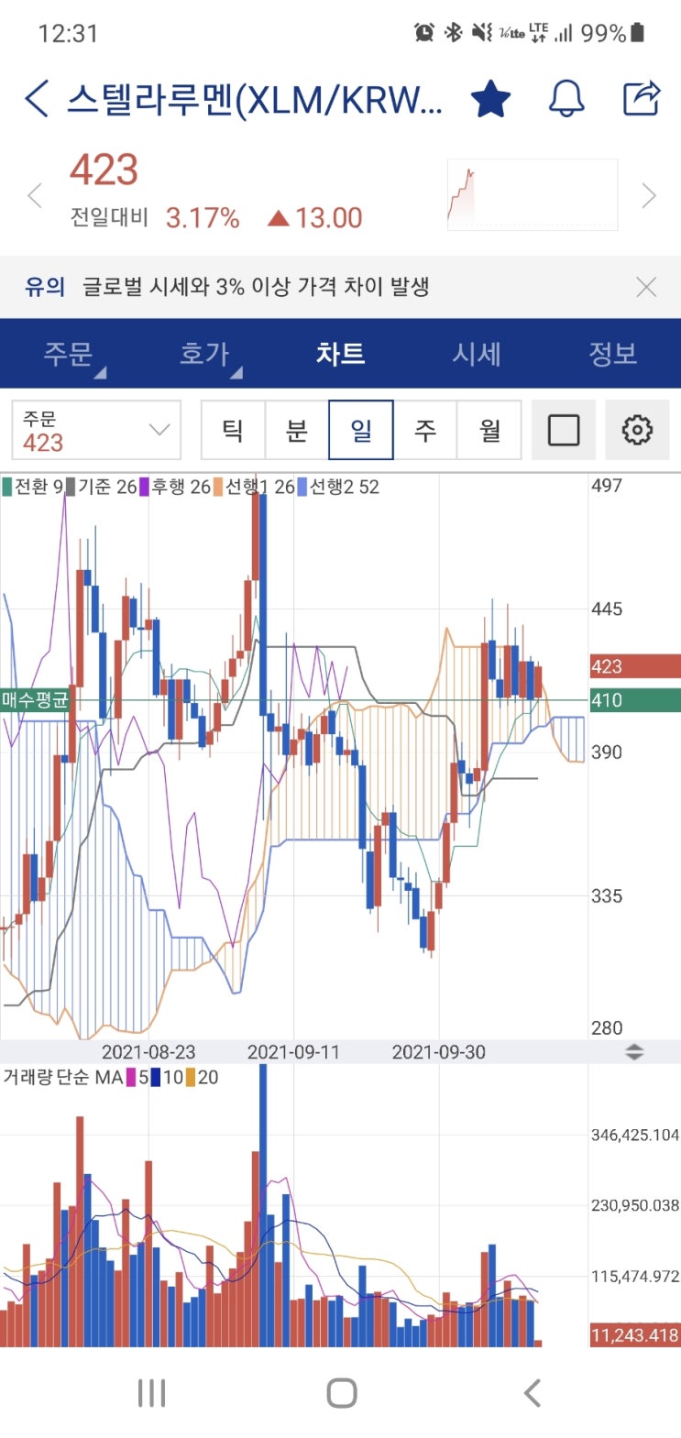Tap the Android back button
Screen dimensions: 681x1438
point(532,1393)
